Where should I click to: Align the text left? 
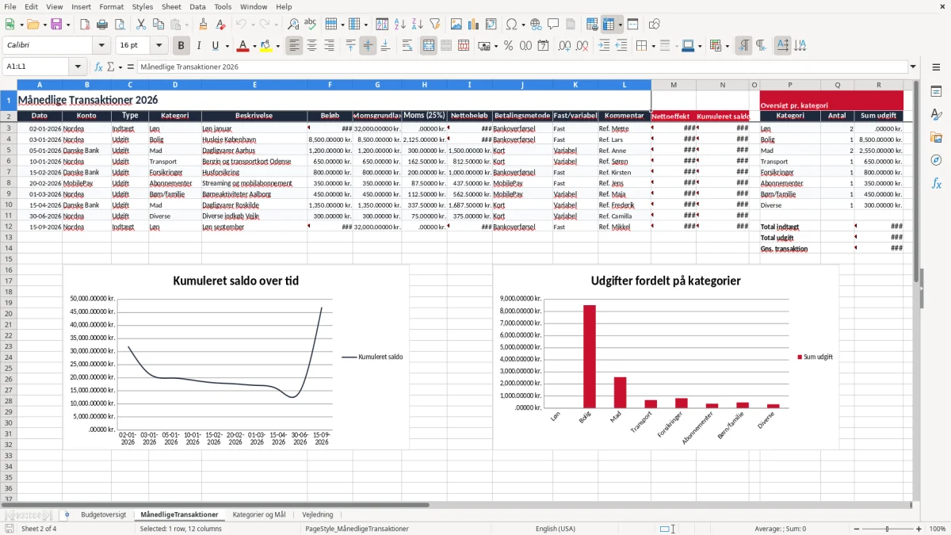[294, 46]
